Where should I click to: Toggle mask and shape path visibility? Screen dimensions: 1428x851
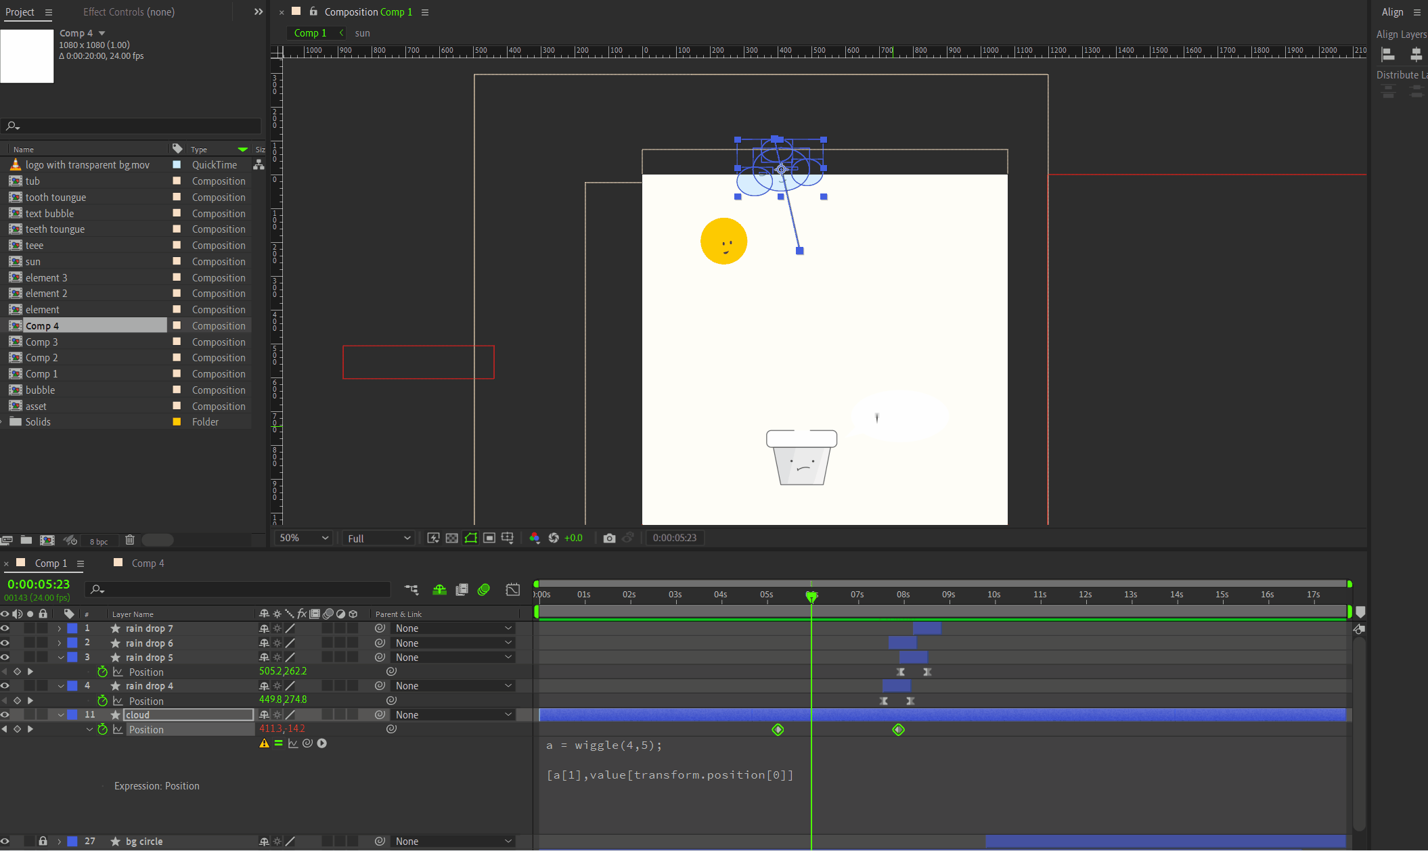click(471, 538)
